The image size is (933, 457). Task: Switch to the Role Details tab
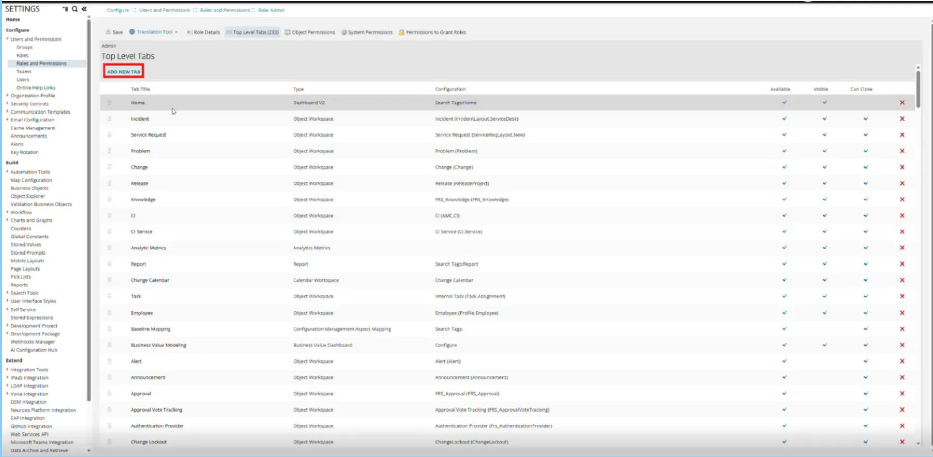[x=203, y=32]
